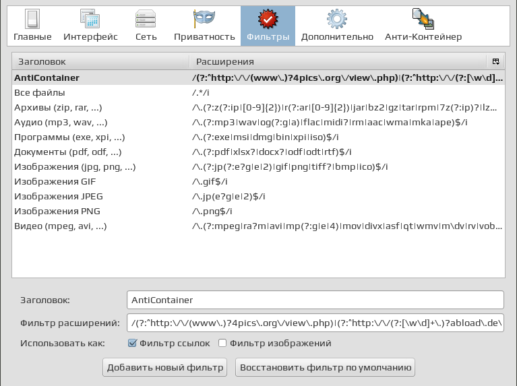517x386 pixels.
Task: Switch to Приватность tab label
Action: [x=204, y=36]
